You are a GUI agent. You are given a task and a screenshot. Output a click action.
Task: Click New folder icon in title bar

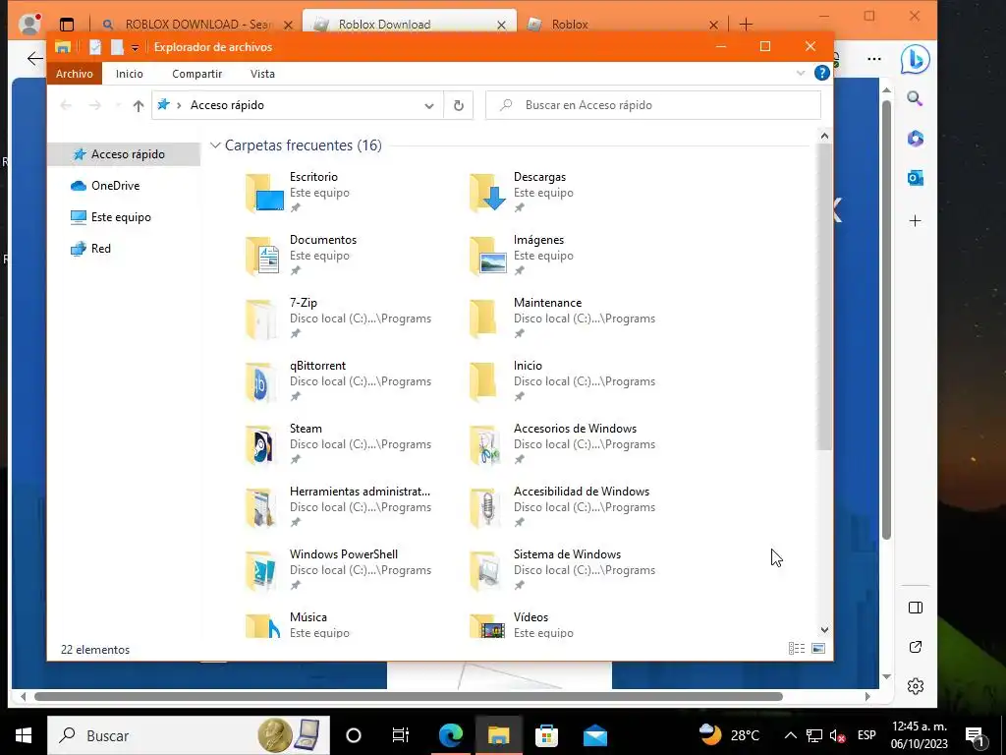[117, 47]
